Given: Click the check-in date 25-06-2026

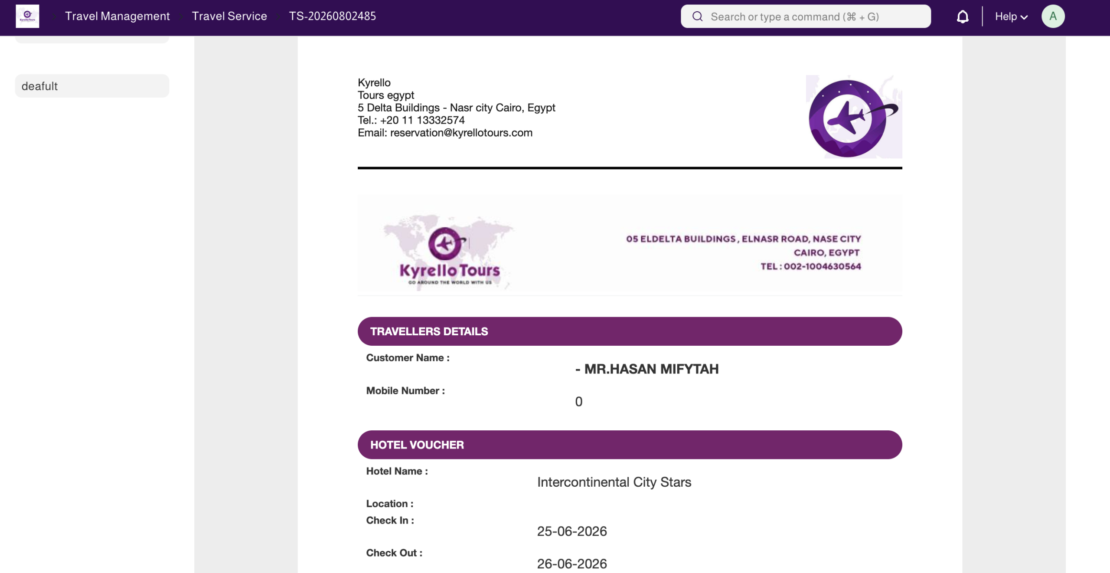Looking at the screenshot, I should [x=572, y=531].
